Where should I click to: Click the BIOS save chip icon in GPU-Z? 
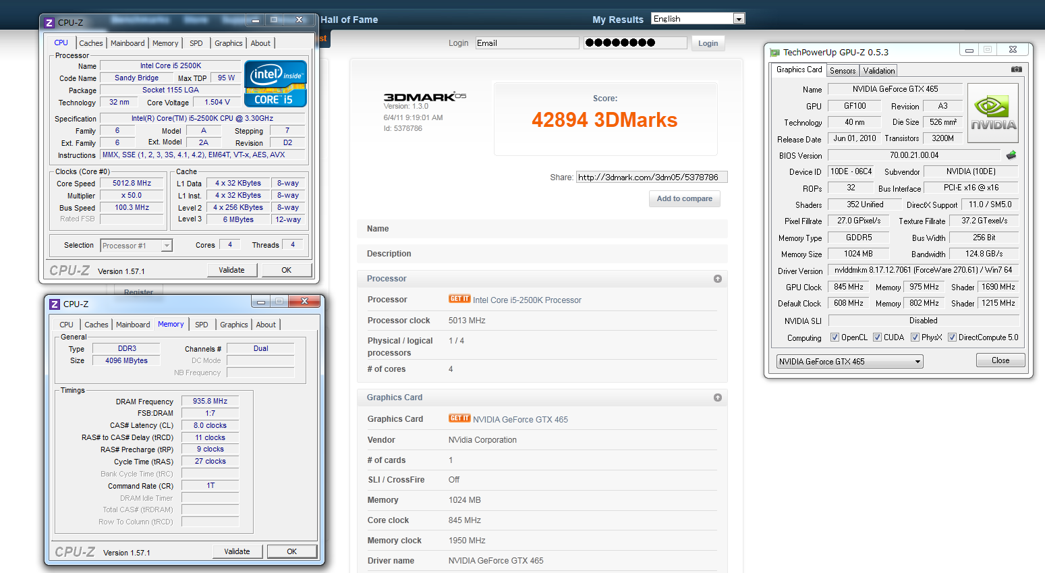[x=1011, y=155]
